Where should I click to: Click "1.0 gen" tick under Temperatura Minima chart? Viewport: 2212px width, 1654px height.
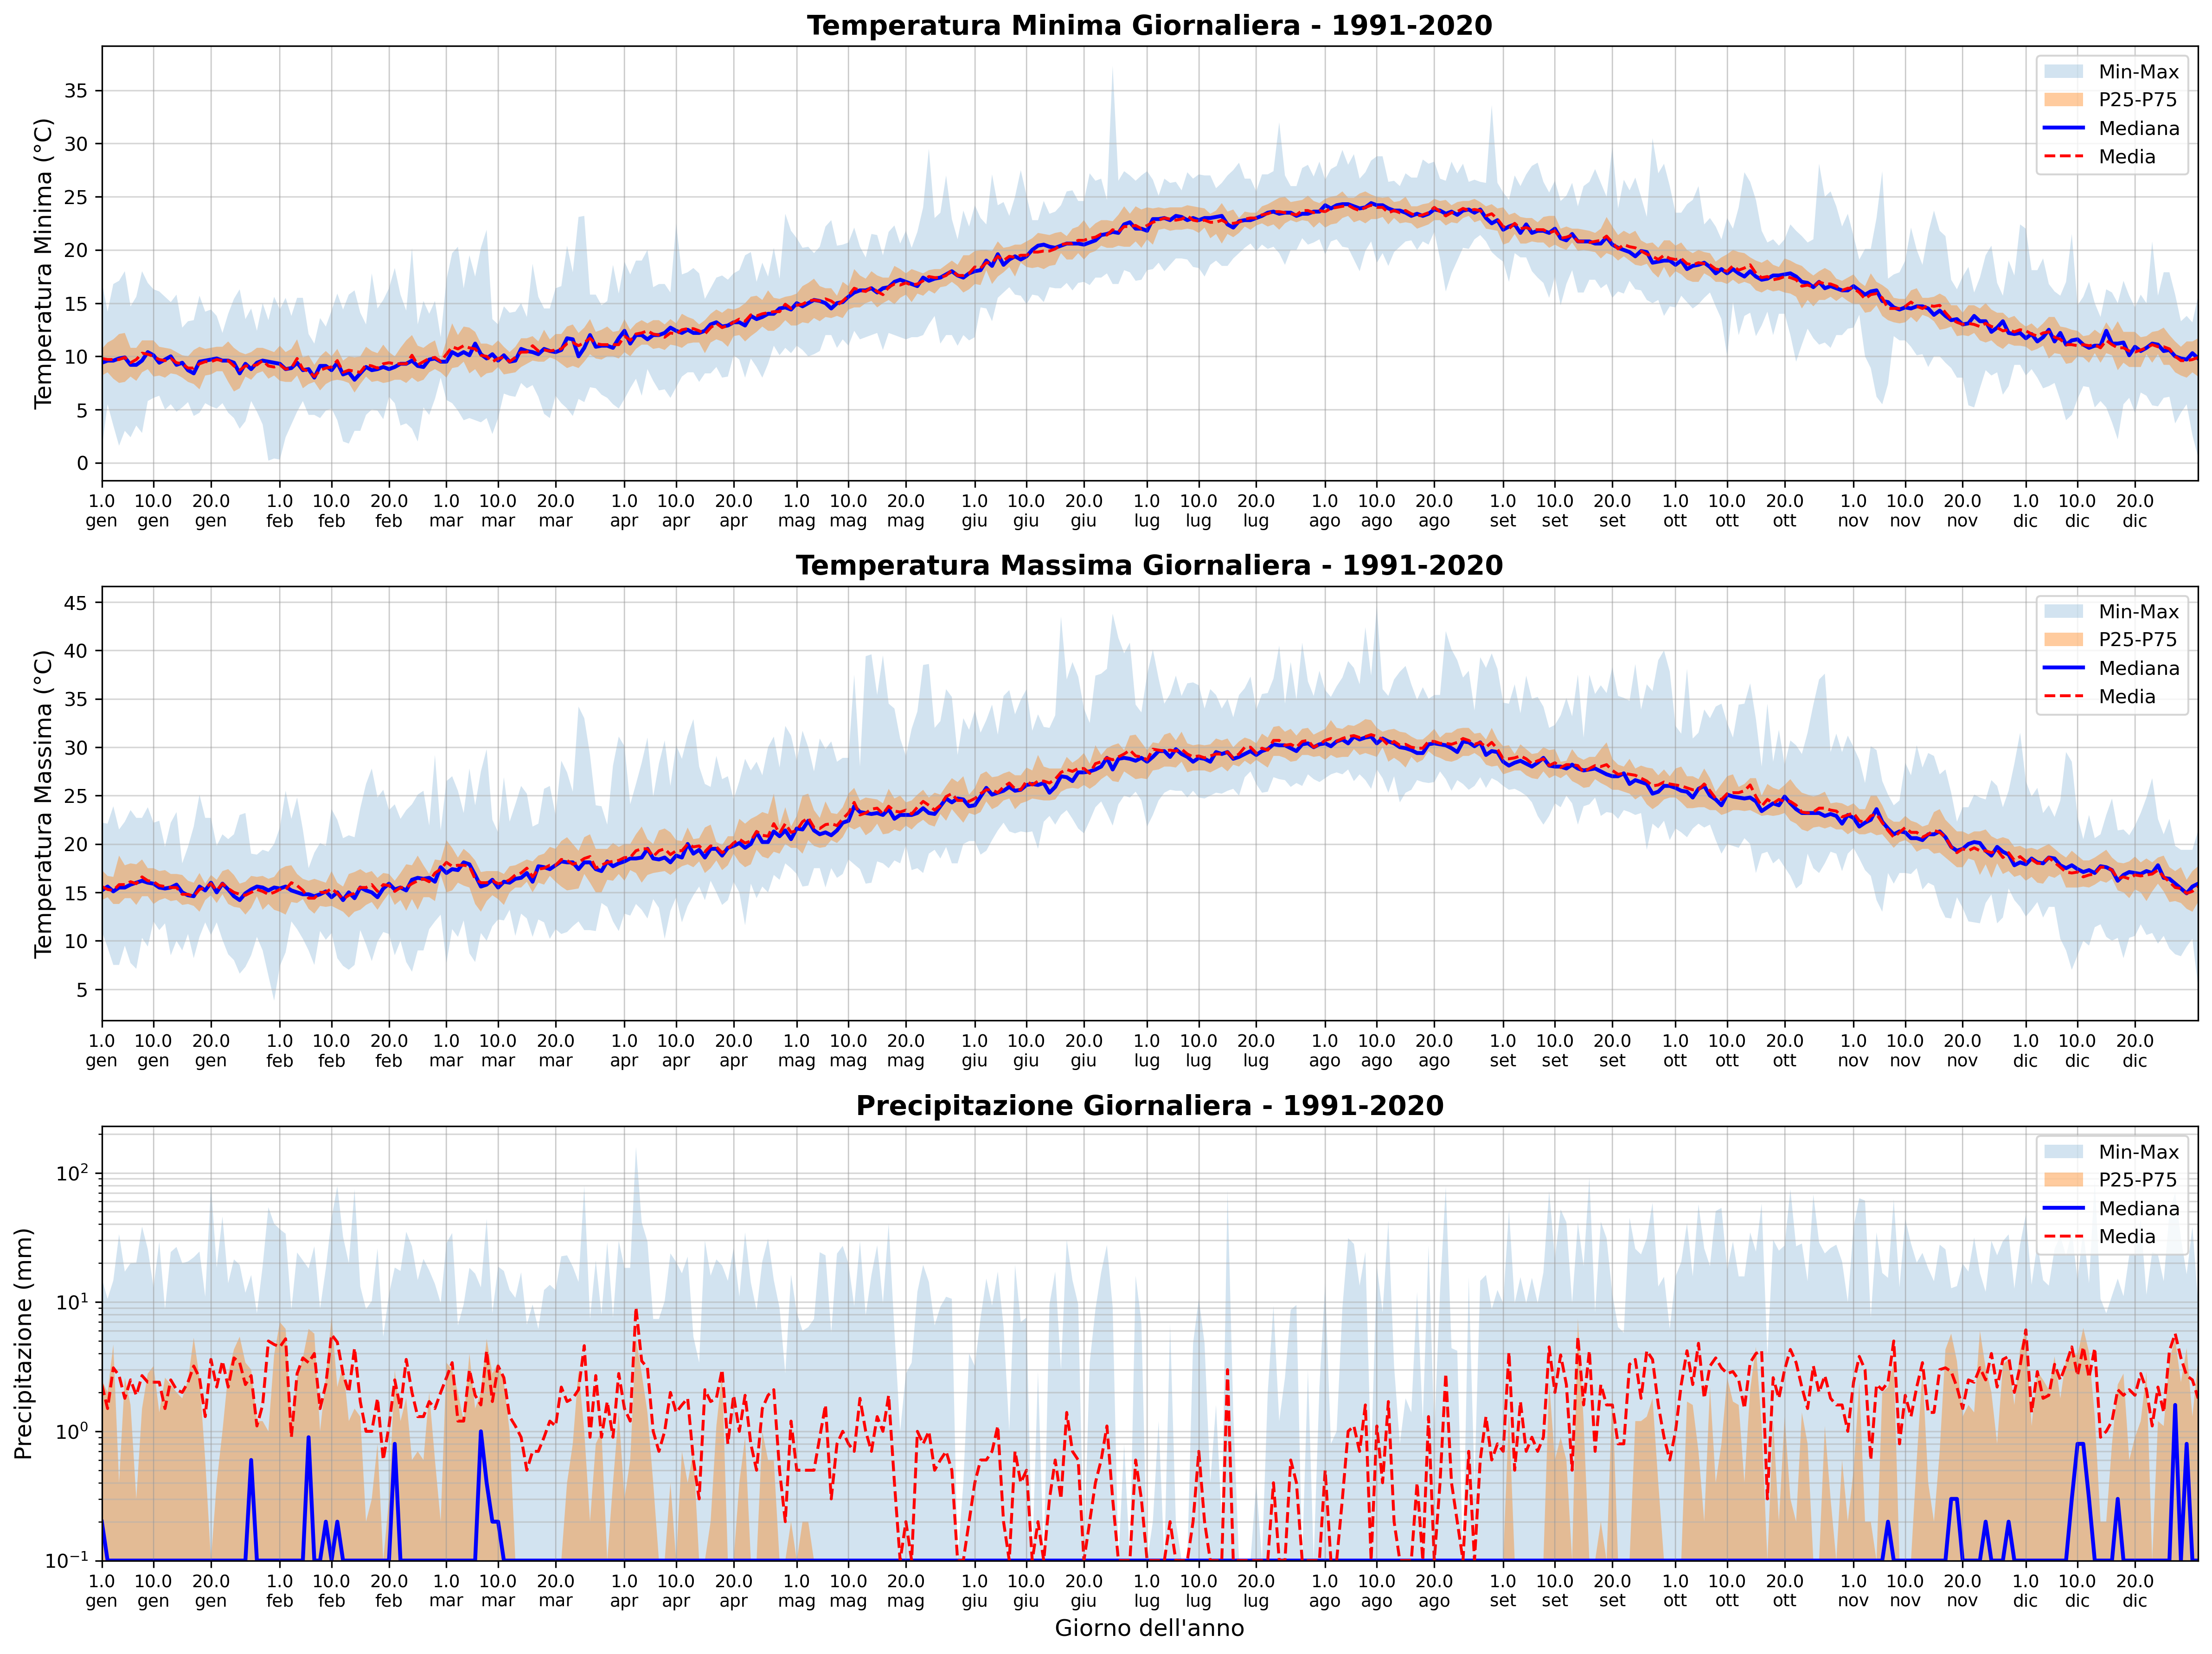pyautogui.click(x=101, y=511)
